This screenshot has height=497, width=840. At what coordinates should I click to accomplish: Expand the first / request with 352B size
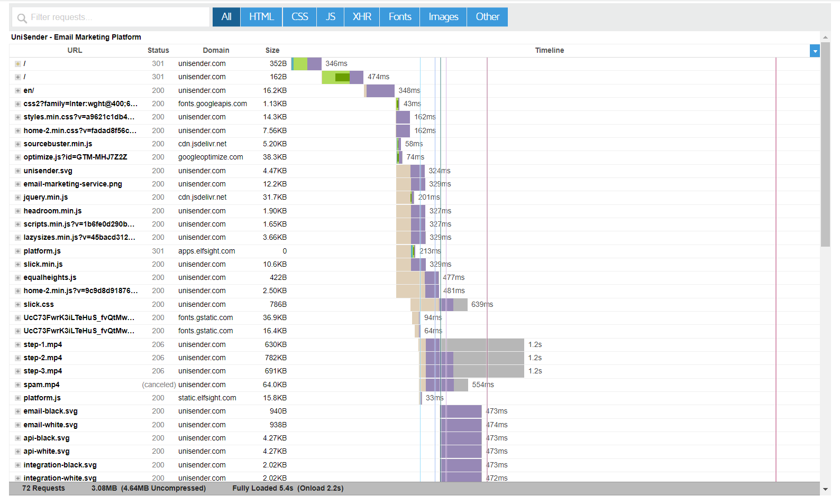[x=18, y=64]
